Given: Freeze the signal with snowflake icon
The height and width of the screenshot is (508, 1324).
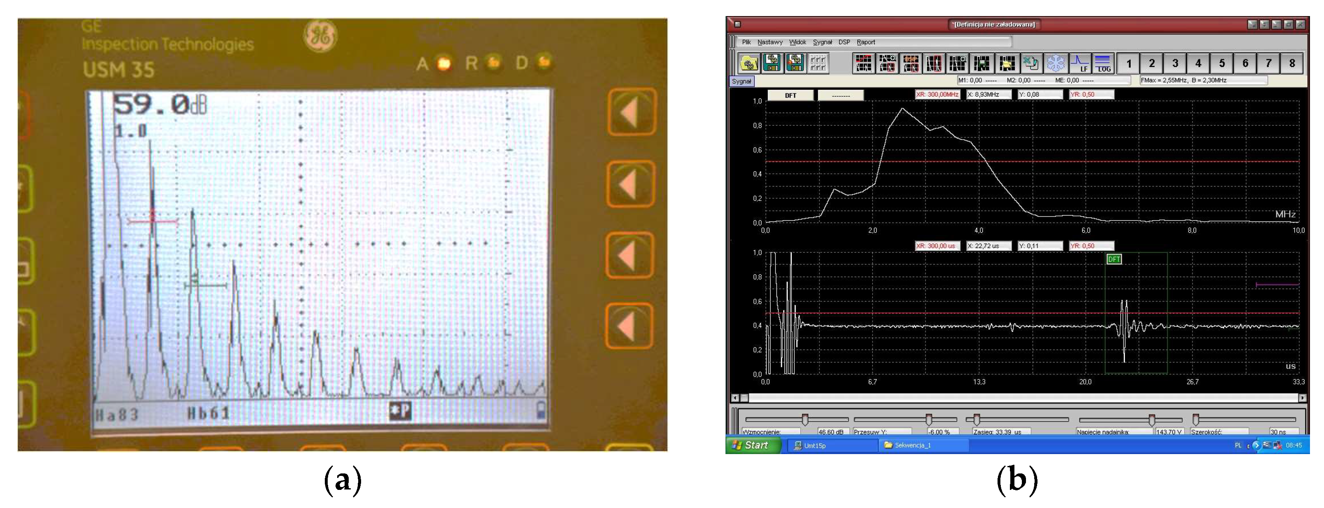Looking at the screenshot, I should pyautogui.click(x=1055, y=63).
